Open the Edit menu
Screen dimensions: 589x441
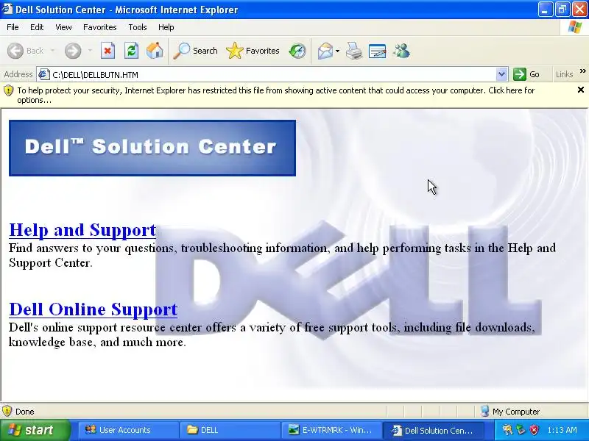pyautogui.click(x=37, y=27)
